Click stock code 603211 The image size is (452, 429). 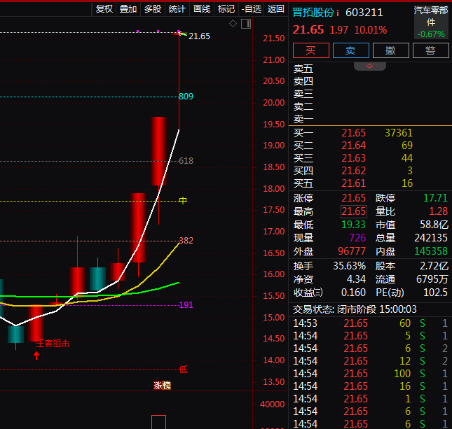coord(364,13)
